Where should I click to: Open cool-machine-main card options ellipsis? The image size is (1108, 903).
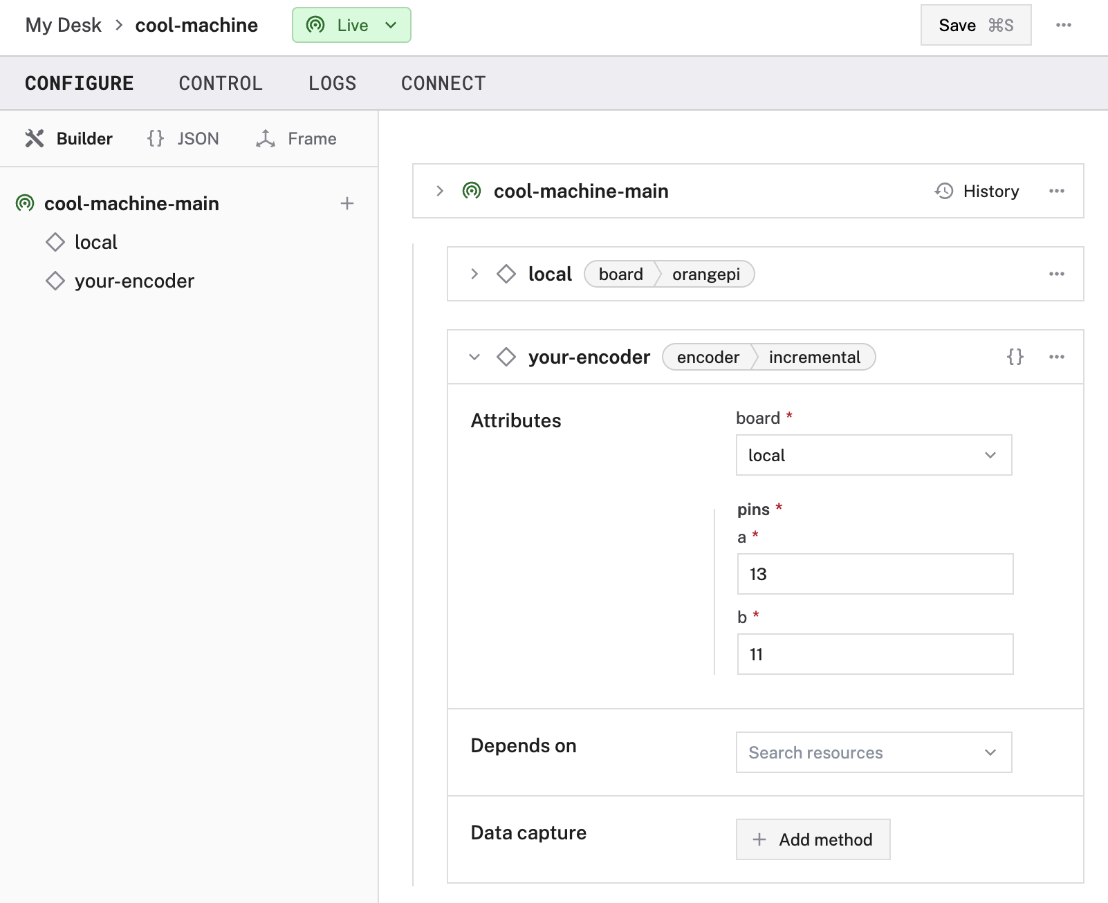[x=1056, y=191]
